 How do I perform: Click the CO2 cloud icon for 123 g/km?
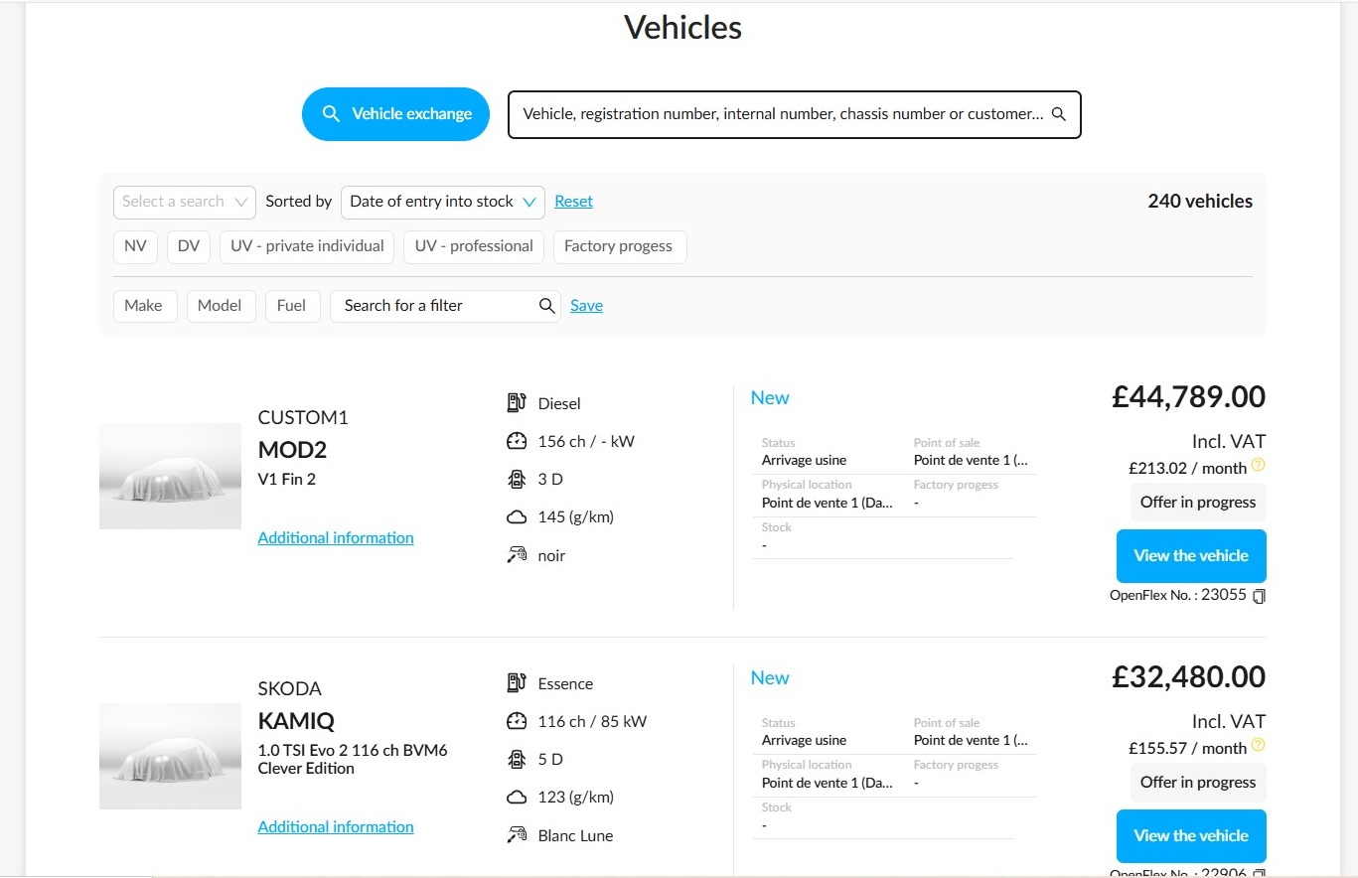tap(516, 797)
